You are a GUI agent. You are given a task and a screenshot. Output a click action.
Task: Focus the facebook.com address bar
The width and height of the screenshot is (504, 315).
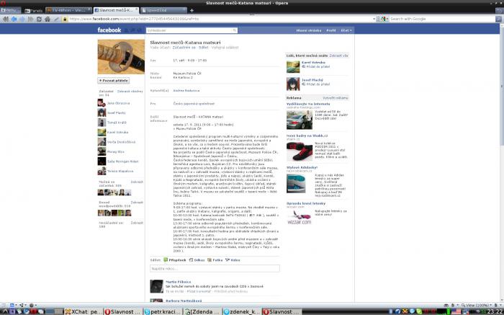pos(220,19)
